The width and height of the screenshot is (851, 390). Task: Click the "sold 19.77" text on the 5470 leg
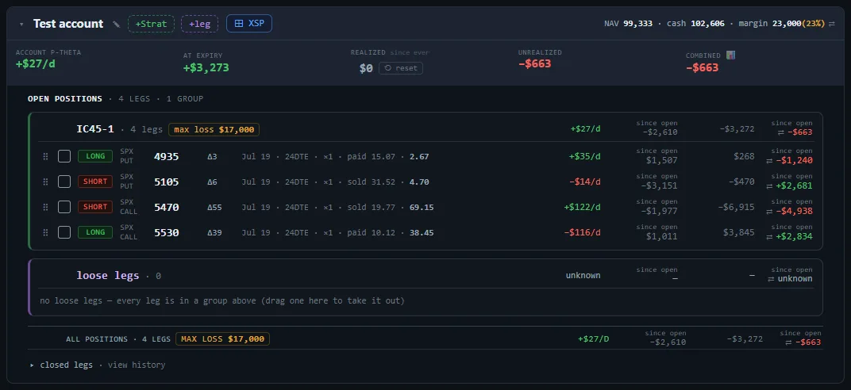pos(372,207)
